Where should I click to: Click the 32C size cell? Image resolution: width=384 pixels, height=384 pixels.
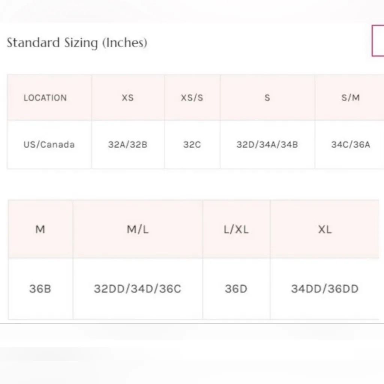[192, 145]
